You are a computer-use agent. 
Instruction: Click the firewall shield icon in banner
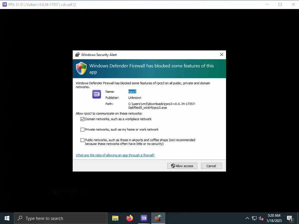[x=81, y=68]
